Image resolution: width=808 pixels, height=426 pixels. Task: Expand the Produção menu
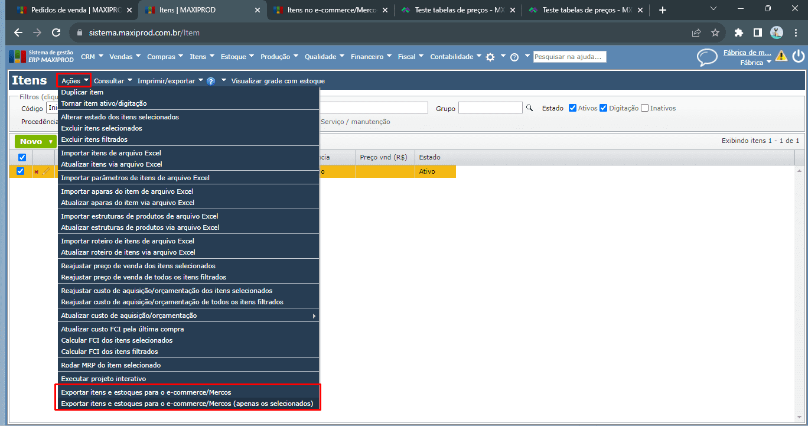[x=279, y=57]
